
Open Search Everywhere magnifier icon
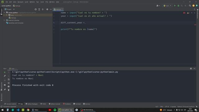tap(190, 6)
